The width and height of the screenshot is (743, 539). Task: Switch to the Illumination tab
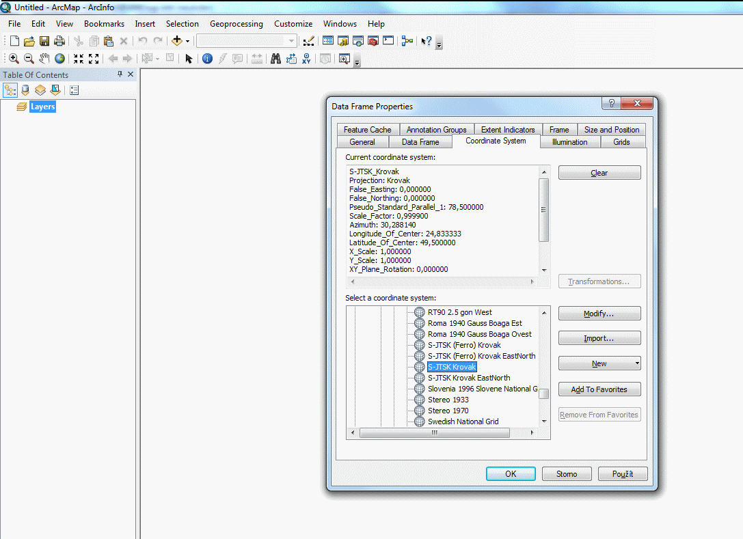click(569, 141)
